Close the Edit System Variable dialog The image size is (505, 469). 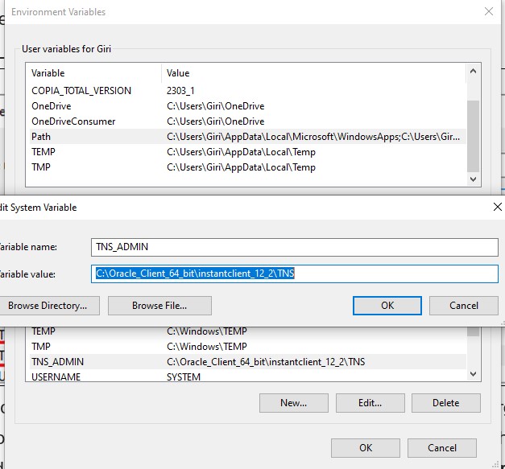[x=495, y=207]
